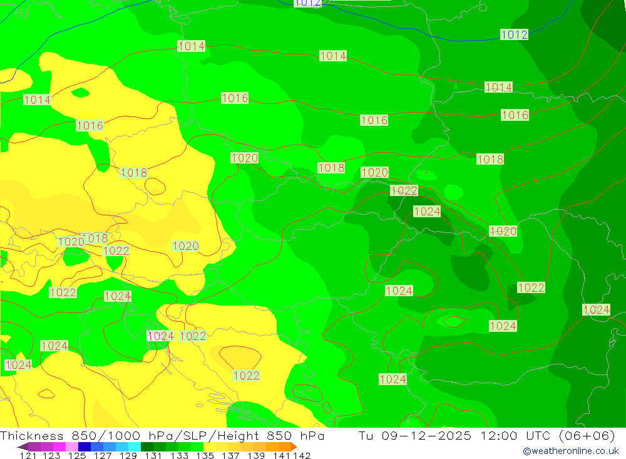Select the light pink legend swatch
This screenshot has width=626, height=459.
(x=72, y=446)
